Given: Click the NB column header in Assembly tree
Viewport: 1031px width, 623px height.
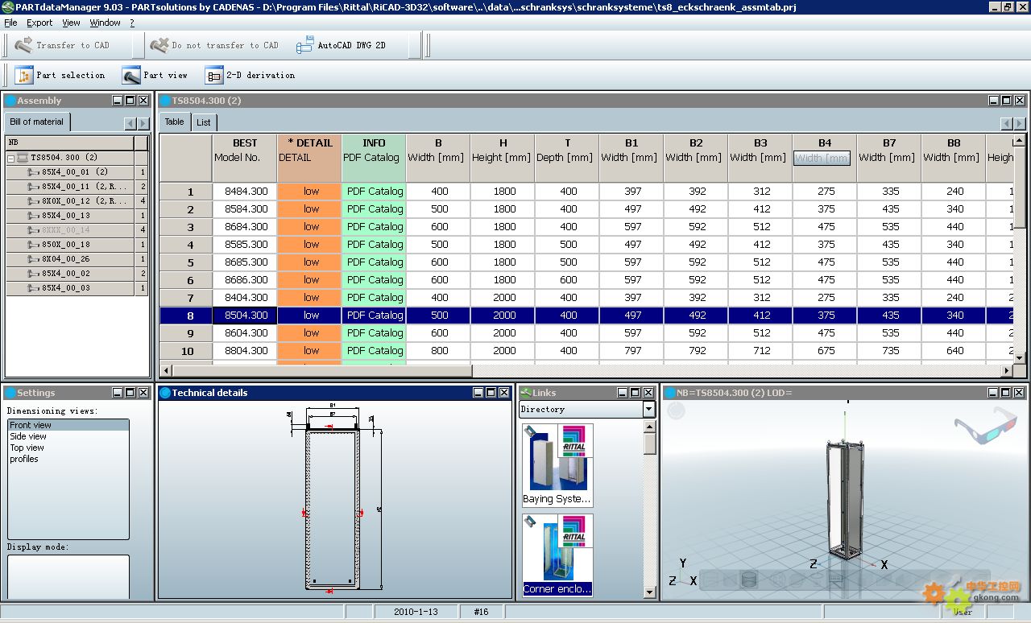Looking at the screenshot, I should click(70, 142).
